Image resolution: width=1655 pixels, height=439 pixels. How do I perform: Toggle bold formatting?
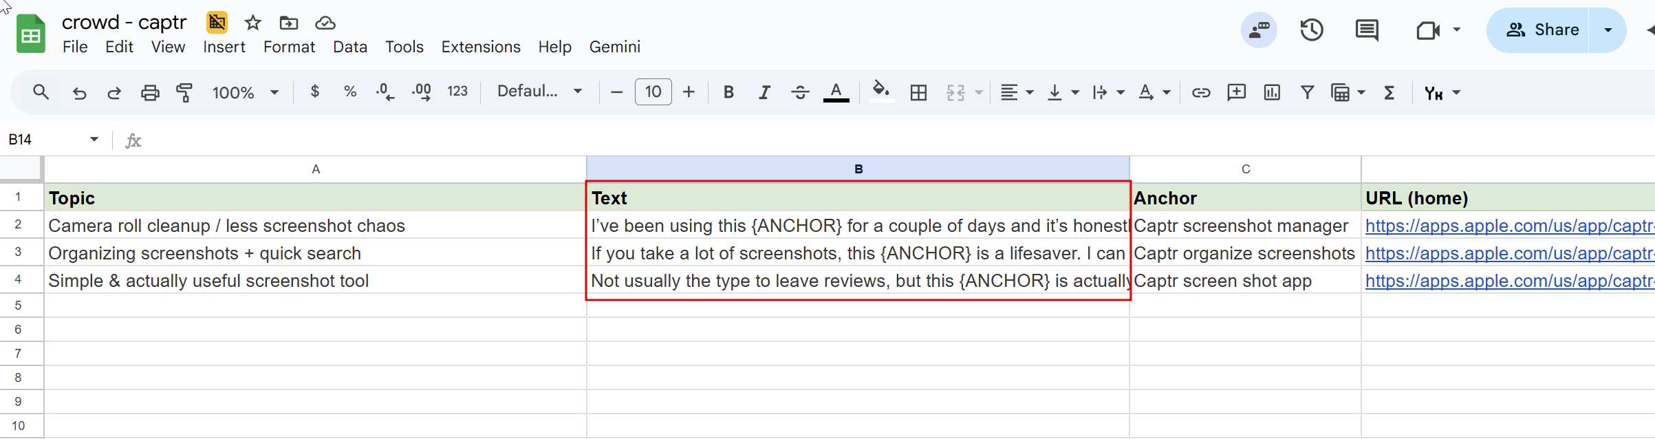click(x=728, y=92)
